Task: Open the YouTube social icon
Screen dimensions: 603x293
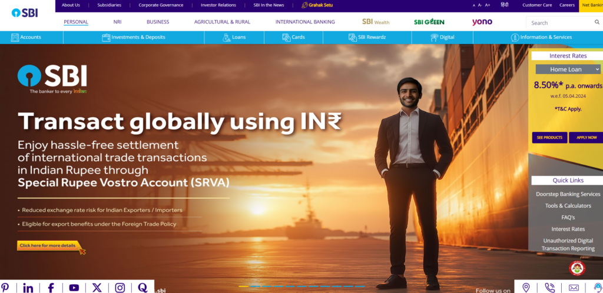Action: 74,288
